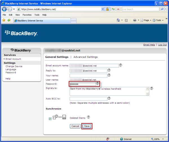The image size is (169, 142).
Task: Click the Print icon
Action: 135,20
